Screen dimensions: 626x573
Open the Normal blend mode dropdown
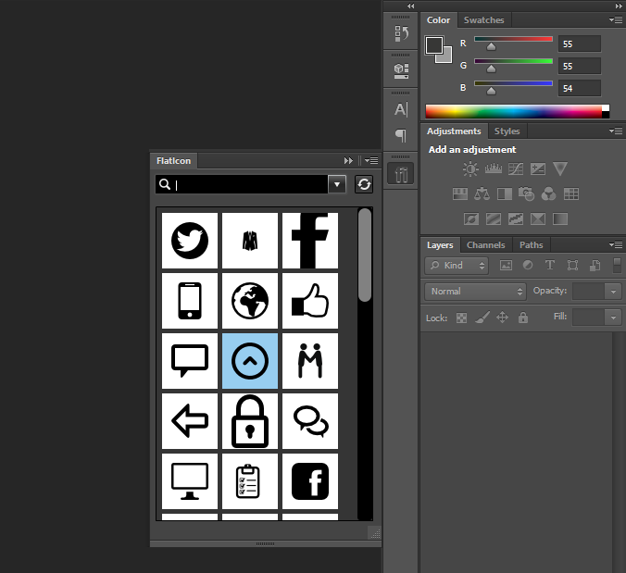tap(476, 291)
